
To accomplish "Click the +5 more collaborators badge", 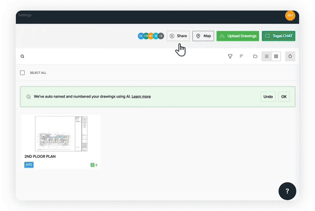I will (161, 36).
